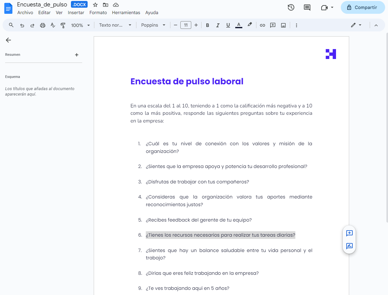
Task: Insert a link with the link icon
Action: pos(262,25)
